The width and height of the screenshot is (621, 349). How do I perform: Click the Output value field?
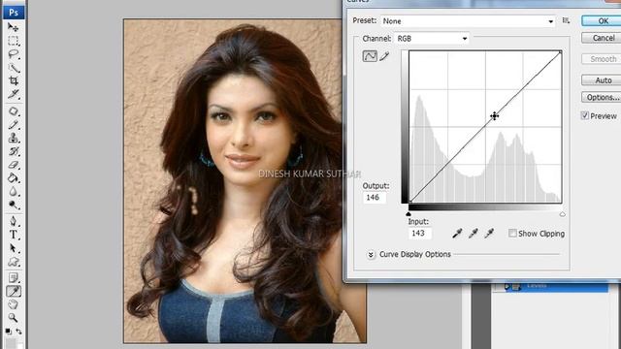(x=375, y=198)
